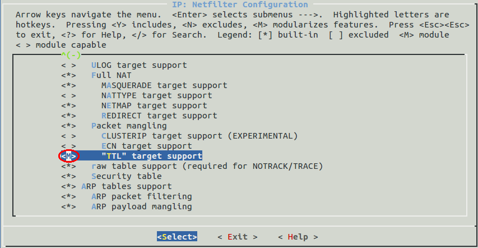Select the REDIRECT target support entry

point(159,116)
